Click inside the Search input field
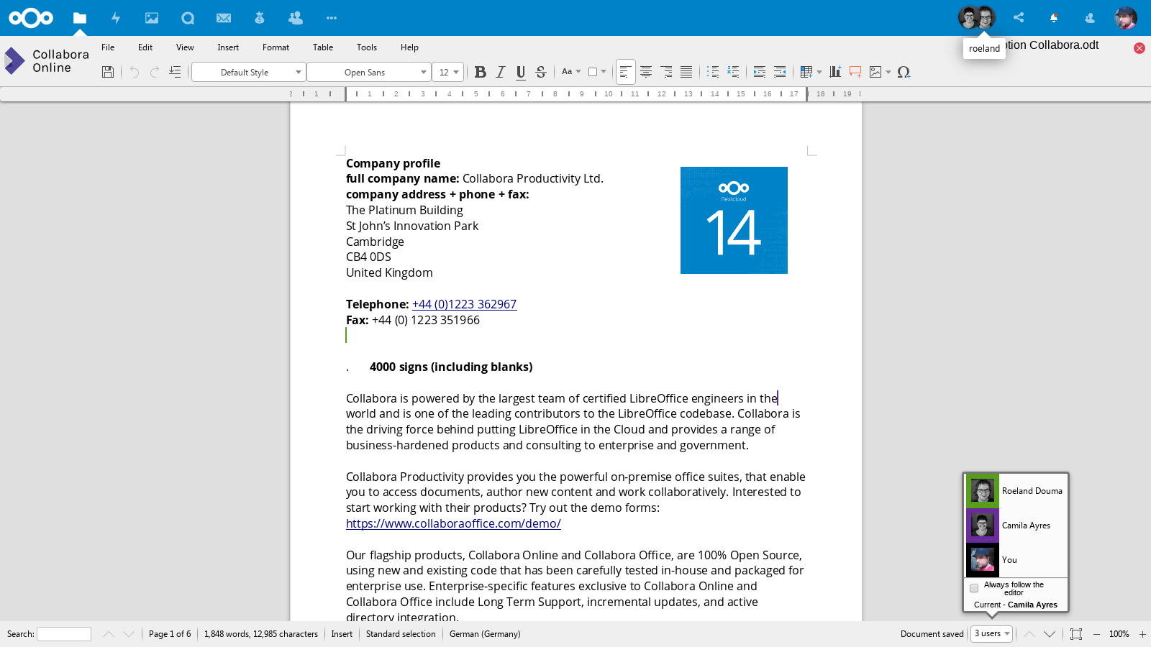Viewport: 1151px width, 647px height. [x=64, y=634]
